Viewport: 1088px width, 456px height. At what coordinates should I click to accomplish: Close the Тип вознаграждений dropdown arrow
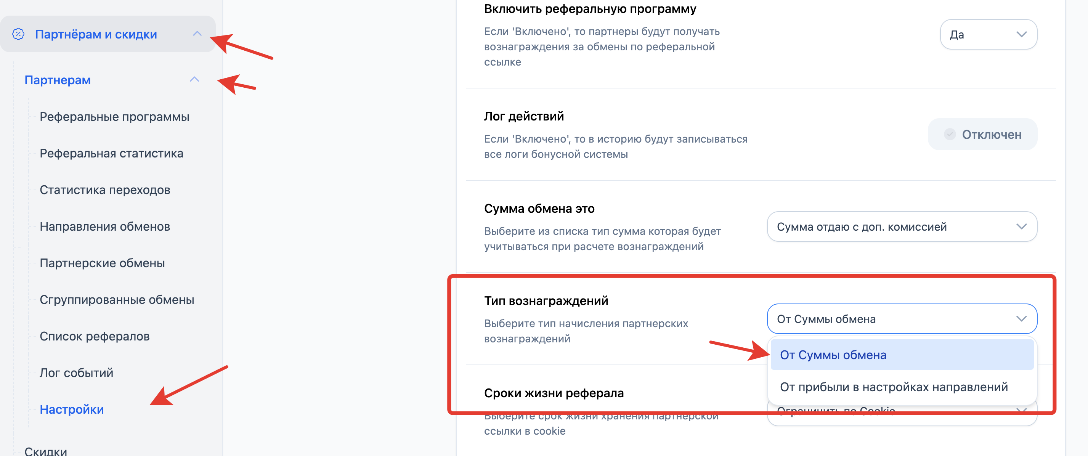pos(1021,319)
